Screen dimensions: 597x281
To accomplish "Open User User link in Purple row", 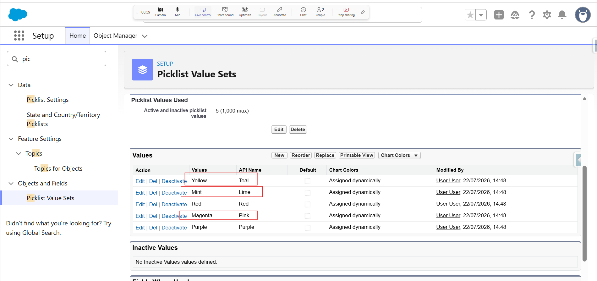I will [x=448, y=227].
